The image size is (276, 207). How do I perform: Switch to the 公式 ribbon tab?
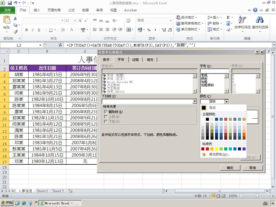tap(71, 10)
